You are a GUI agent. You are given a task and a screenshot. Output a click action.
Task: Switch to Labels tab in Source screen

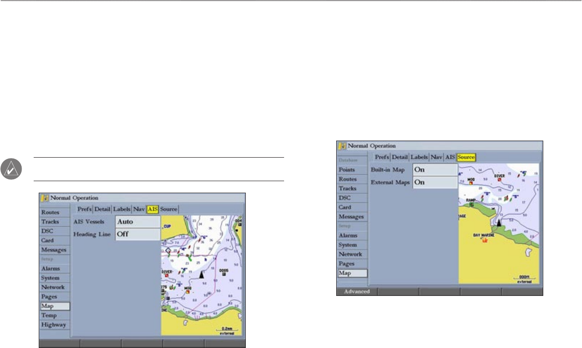pos(420,158)
